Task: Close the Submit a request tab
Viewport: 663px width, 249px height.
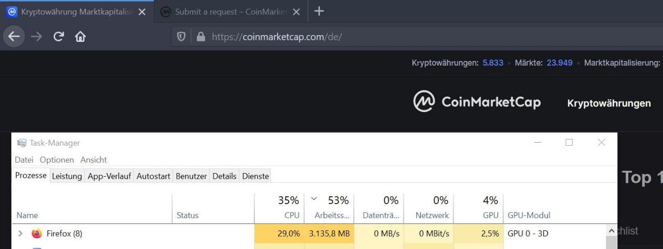Action: 296,12
